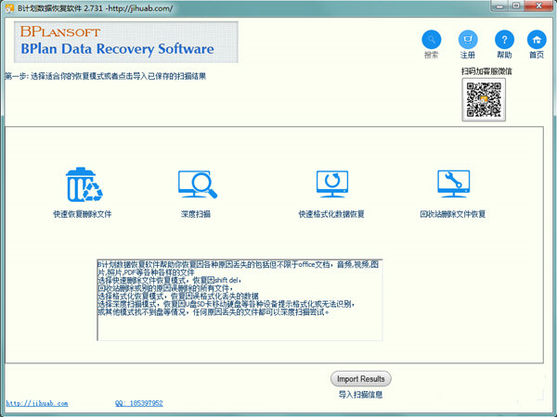557x417 pixels.
Task: Open the Register (注册) cart icon
Action: 467,40
